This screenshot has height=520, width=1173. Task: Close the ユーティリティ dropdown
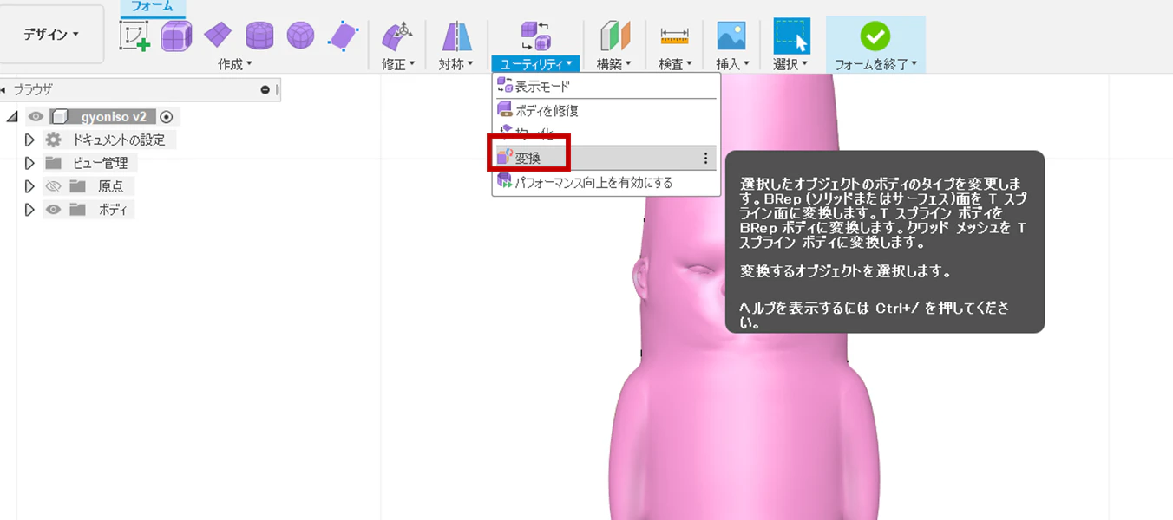535,64
